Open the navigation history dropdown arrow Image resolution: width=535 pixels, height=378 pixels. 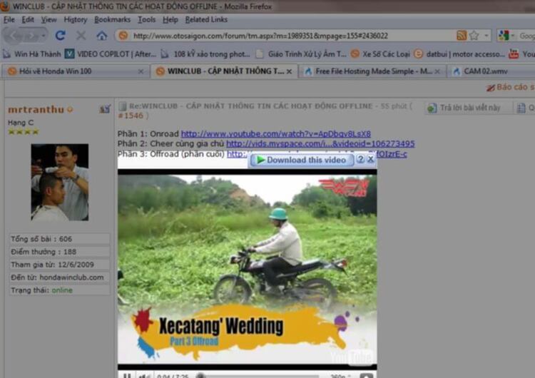point(44,35)
